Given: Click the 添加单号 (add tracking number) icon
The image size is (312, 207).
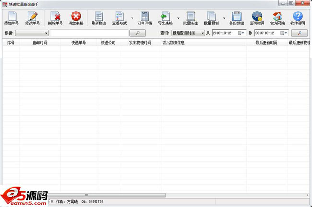Looking at the screenshot, I should [x=12, y=18].
